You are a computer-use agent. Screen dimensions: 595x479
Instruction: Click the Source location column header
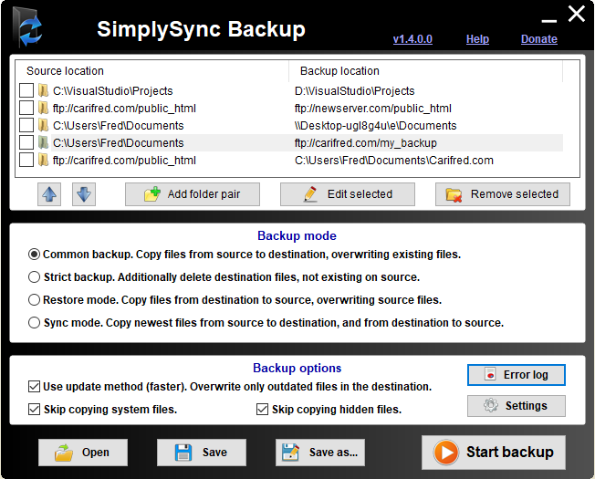(x=152, y=71)
